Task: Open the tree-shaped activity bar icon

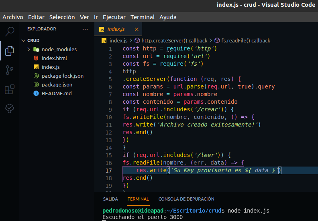Action: [10, 108]
